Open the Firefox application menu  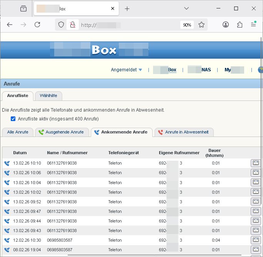point(253,25)
